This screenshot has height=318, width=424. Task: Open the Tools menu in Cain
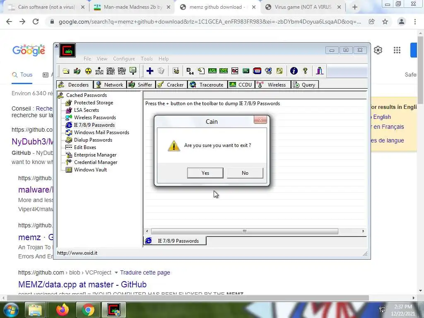[x=147, y=59]
